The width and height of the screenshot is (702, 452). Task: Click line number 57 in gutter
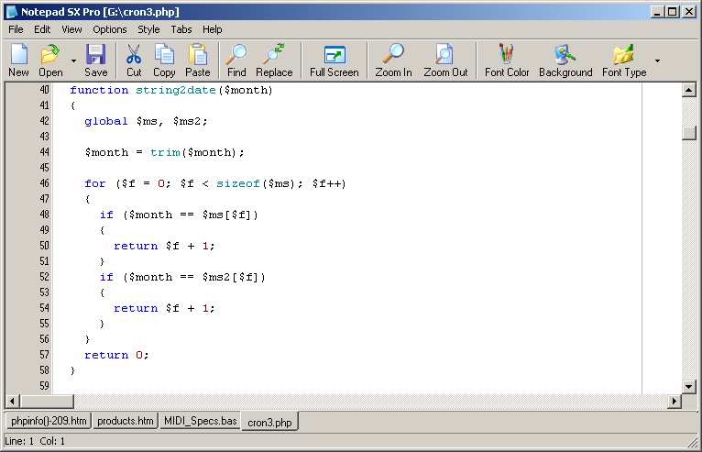pos(44,355)
